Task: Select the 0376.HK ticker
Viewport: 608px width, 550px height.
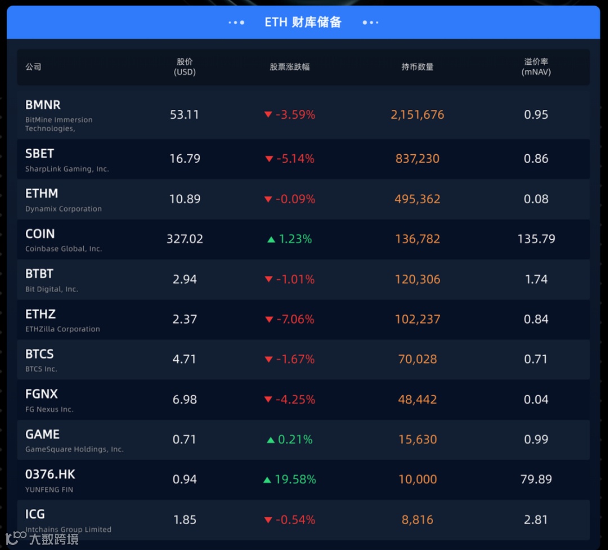Action: coord(51,474)
